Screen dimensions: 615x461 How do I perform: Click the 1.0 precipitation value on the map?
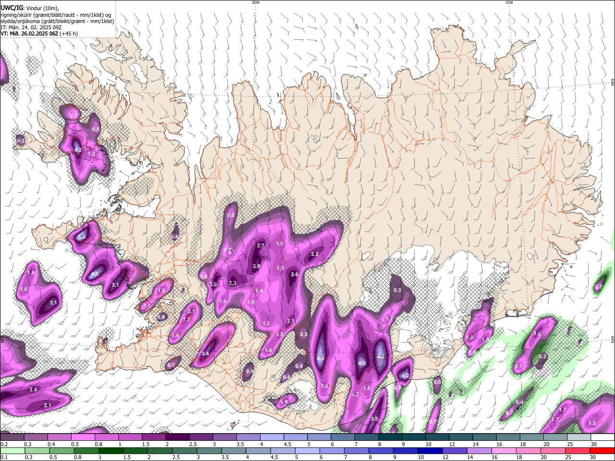[251, 302]
